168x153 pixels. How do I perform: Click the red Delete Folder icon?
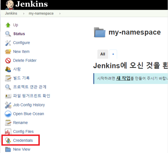[8, 61]
